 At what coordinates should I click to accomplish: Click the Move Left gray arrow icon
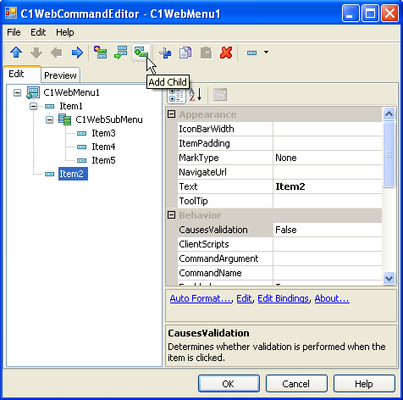pyautogui.click(x=57, y=53)
